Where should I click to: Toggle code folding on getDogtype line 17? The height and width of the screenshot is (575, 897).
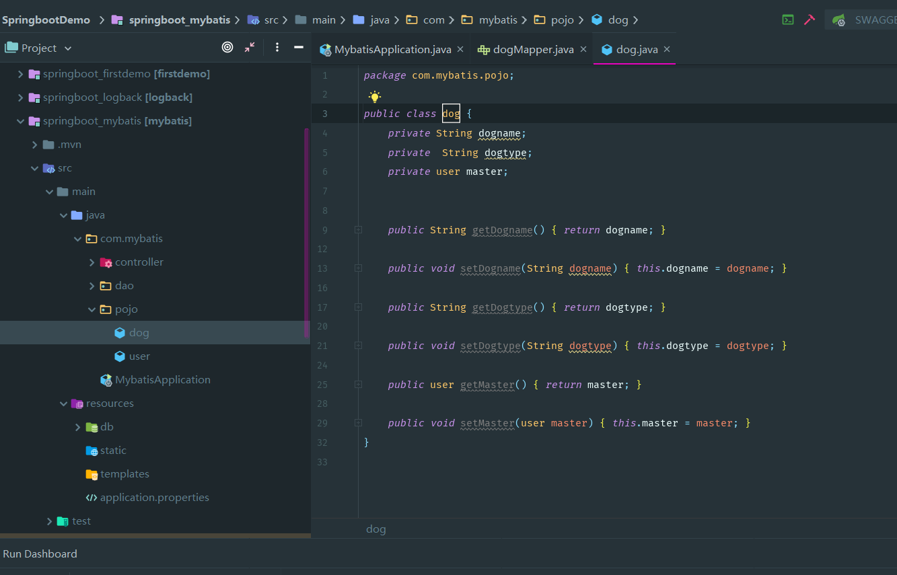point(358,307)
